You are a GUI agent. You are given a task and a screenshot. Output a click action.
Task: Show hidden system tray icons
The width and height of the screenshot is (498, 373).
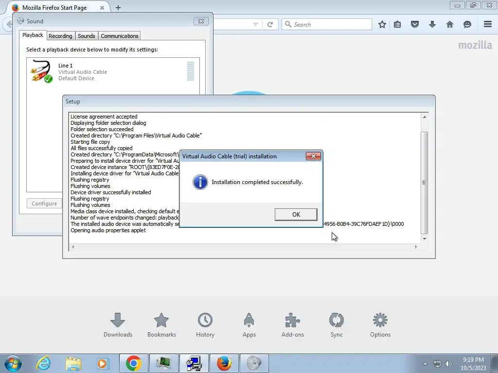point(425,364)
